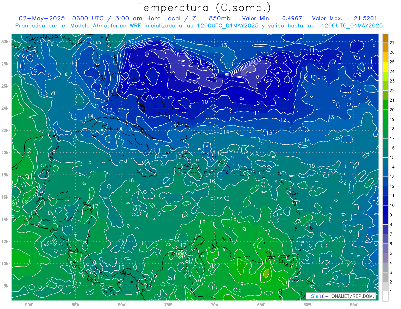The width and height of the screenshot is (401, 309).
Task: Click the "85W" longitude axis label
Action: (x=75, y=305)
